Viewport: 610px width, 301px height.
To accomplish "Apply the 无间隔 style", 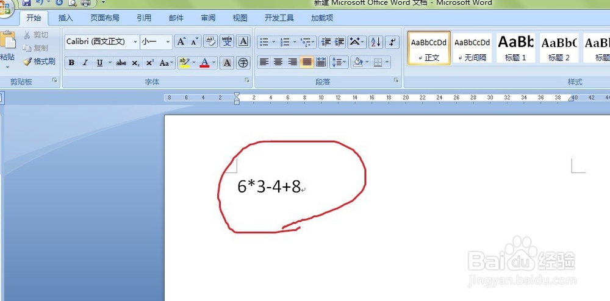I will [472, 48].
